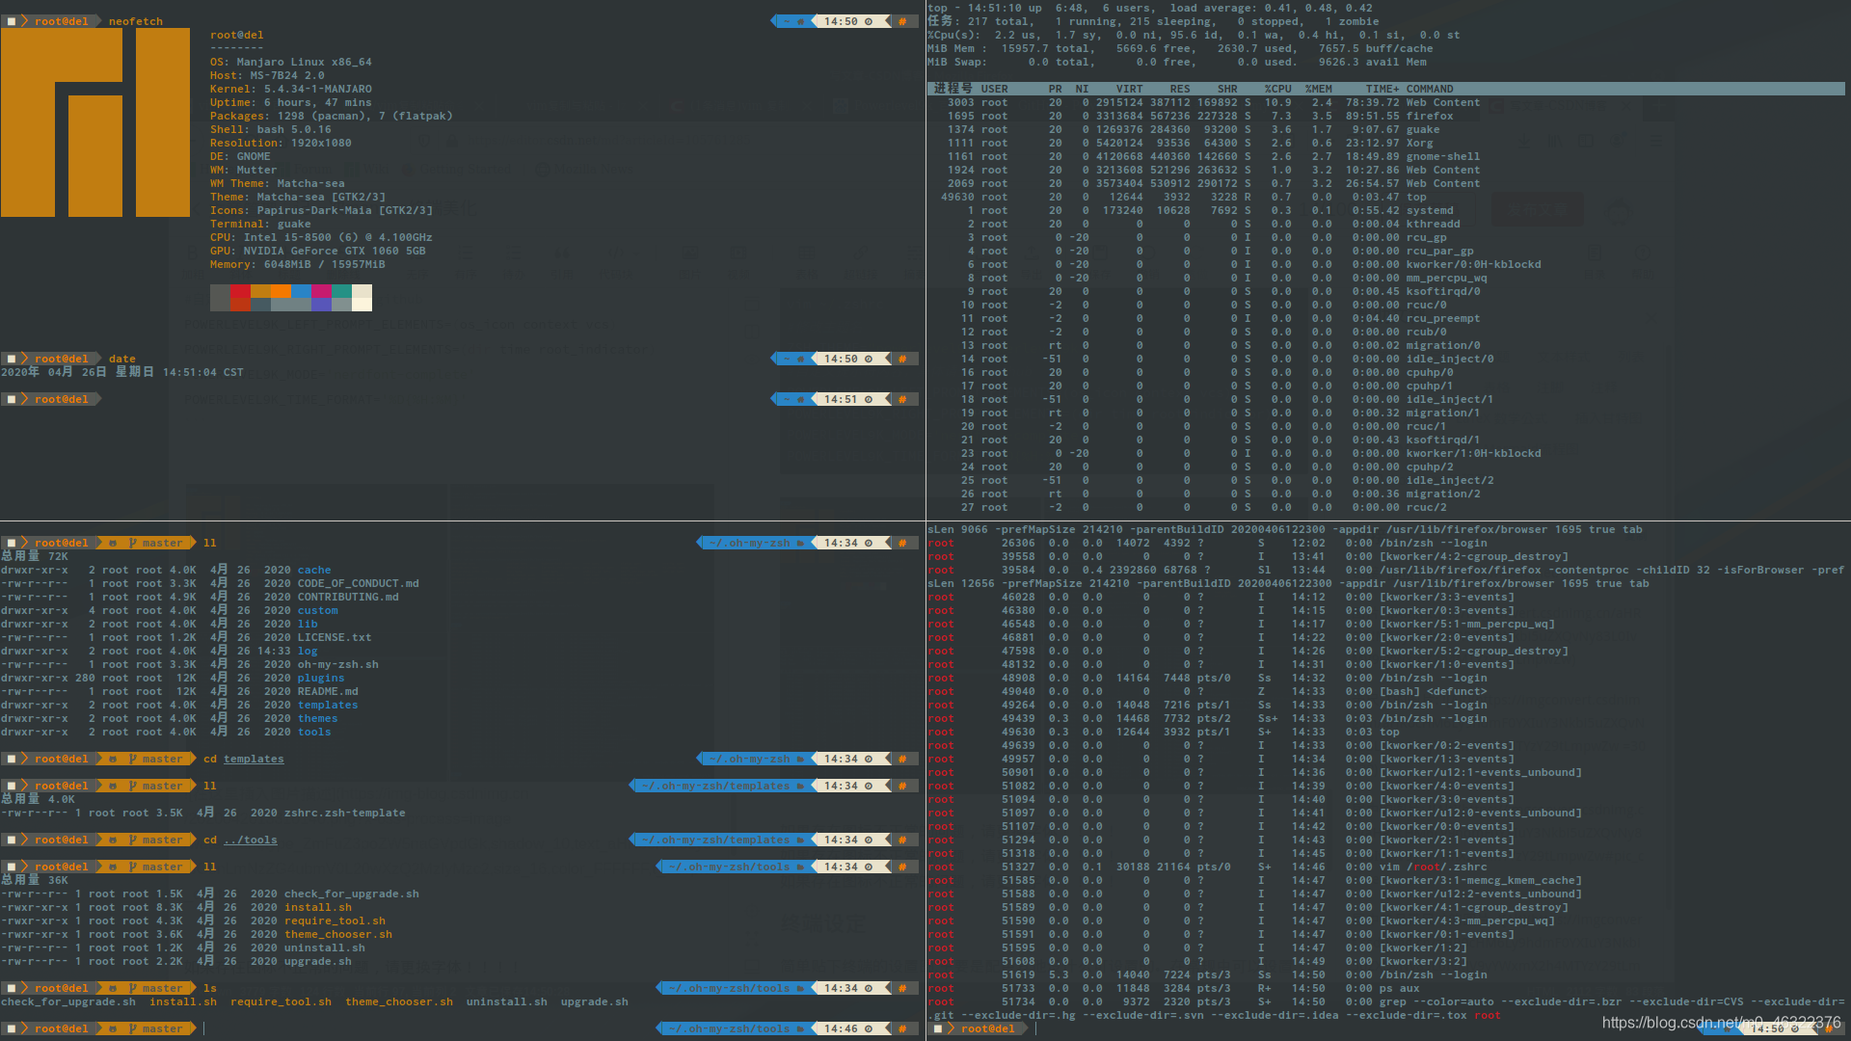Screen dimensions: 1851x1041
Task: Pick the purple swatch in neofetch palette
Action: pyautogui.click(x=321, y=305)
